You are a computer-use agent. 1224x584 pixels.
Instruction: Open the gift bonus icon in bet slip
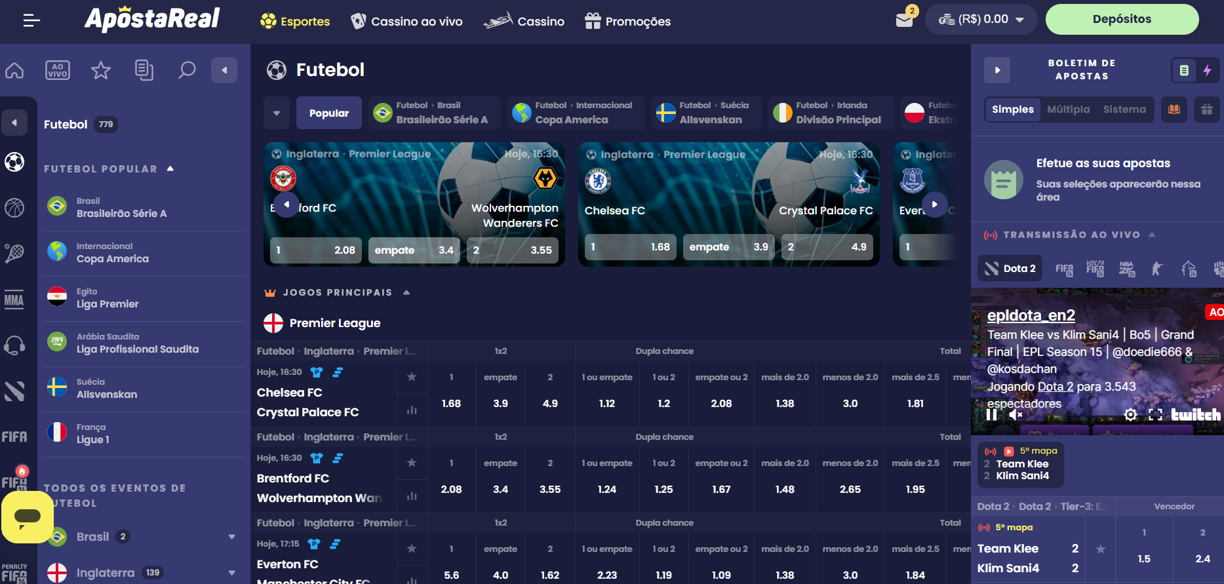[x=1206, y=109]
